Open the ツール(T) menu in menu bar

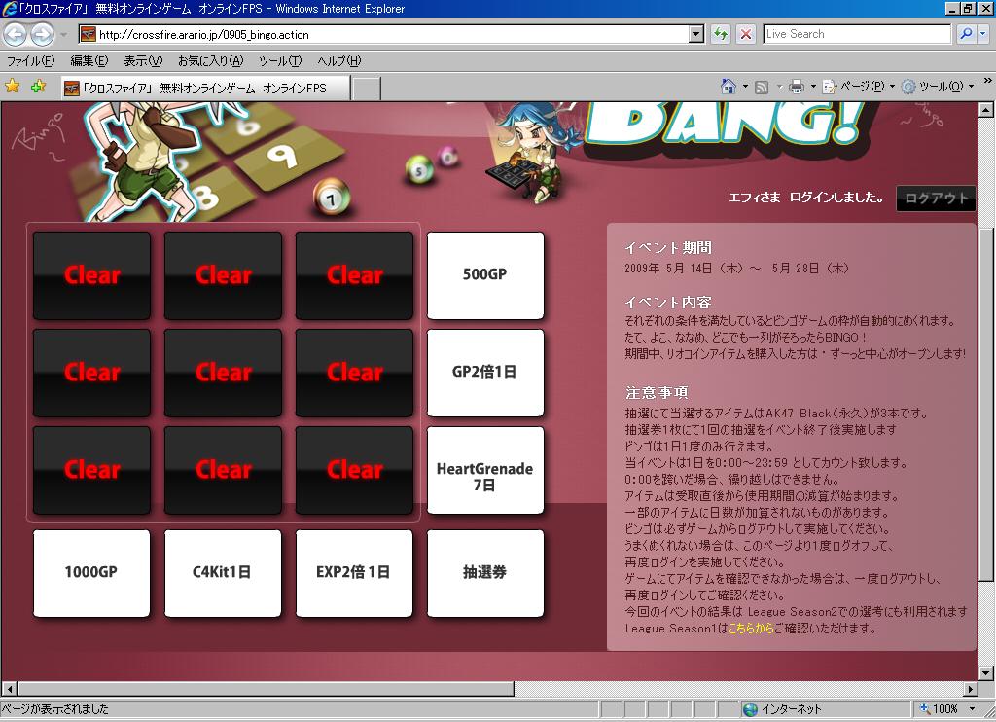coord(280,61)
